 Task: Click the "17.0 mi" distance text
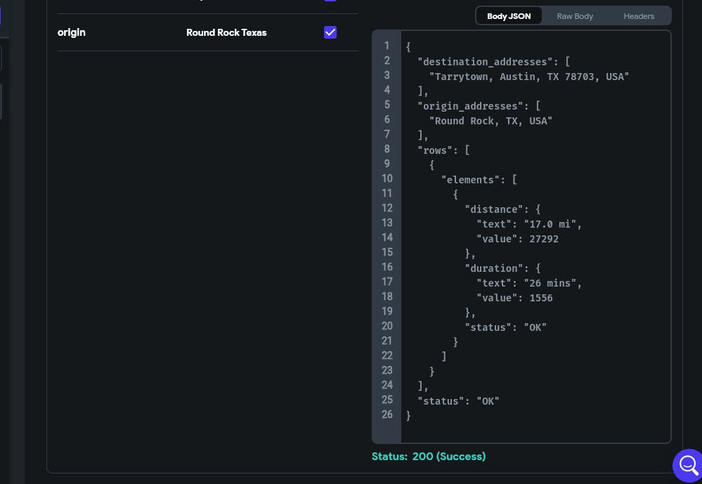point(552,224)
